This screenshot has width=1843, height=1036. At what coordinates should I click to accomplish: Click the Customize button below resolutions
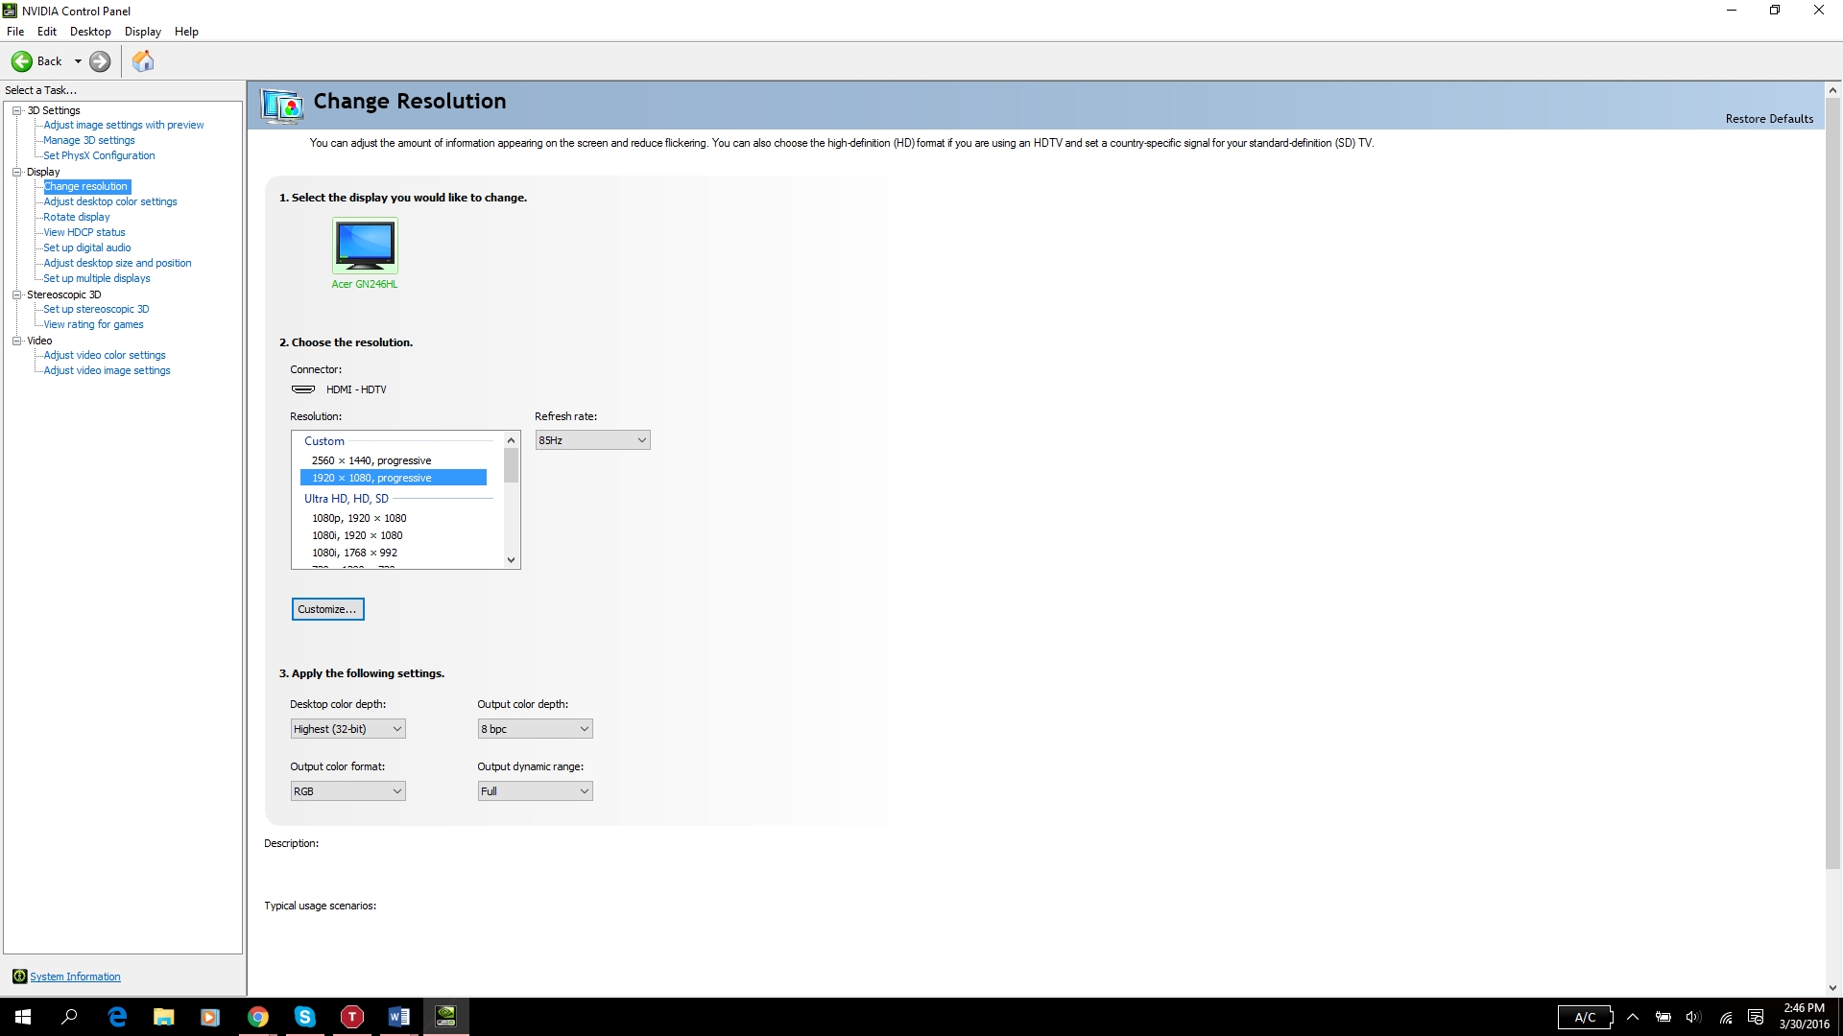click(x=328, y=608)
